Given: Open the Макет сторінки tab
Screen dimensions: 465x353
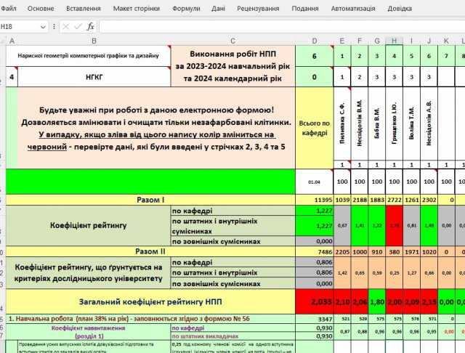Looking at the screenshot, I should coord(137,8).
